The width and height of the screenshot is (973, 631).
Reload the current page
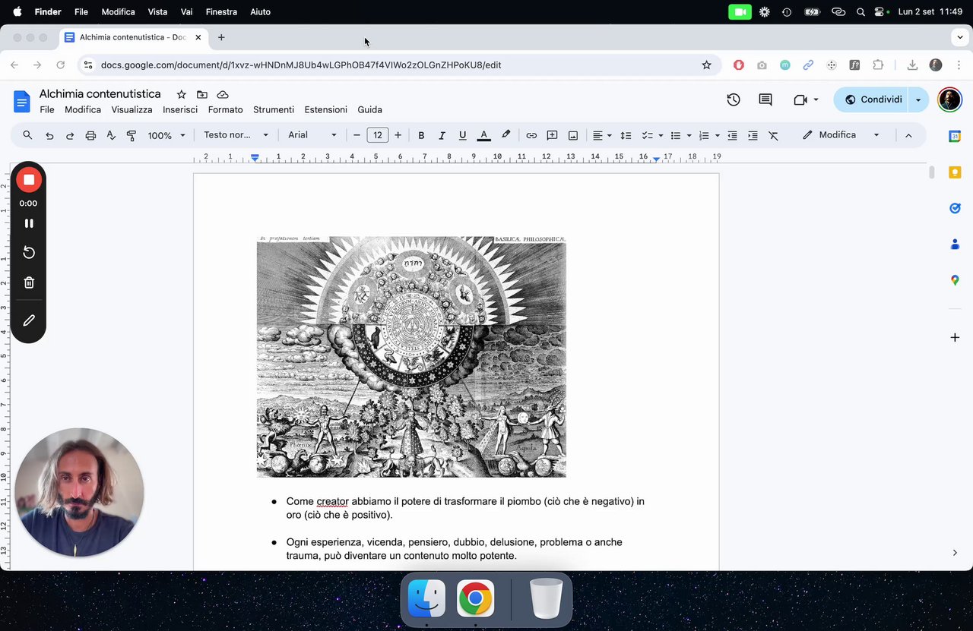pos(61,65)
